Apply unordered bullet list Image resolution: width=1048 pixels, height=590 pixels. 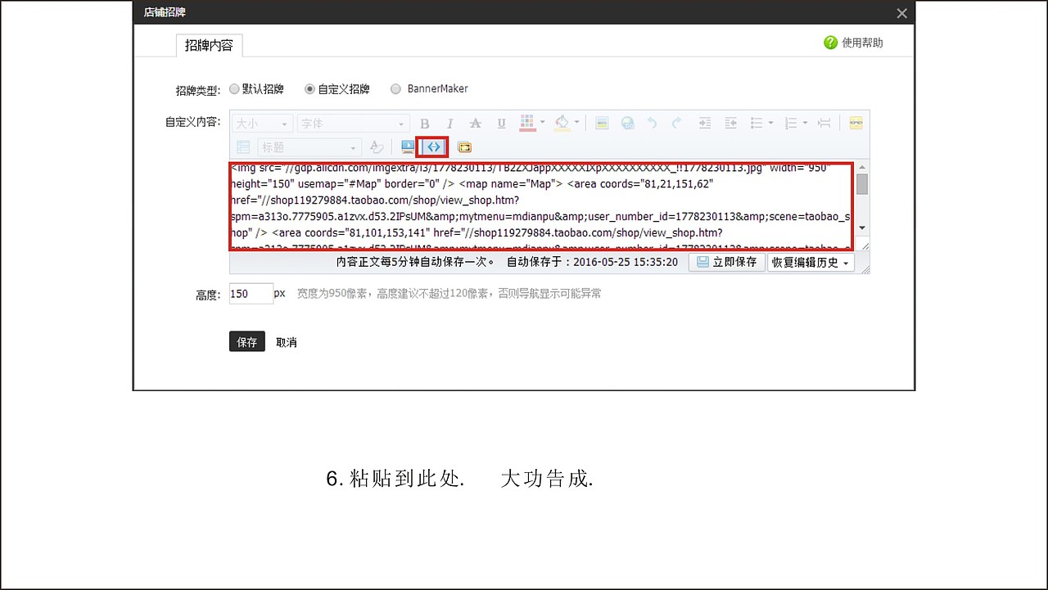(x=757, y=124)
